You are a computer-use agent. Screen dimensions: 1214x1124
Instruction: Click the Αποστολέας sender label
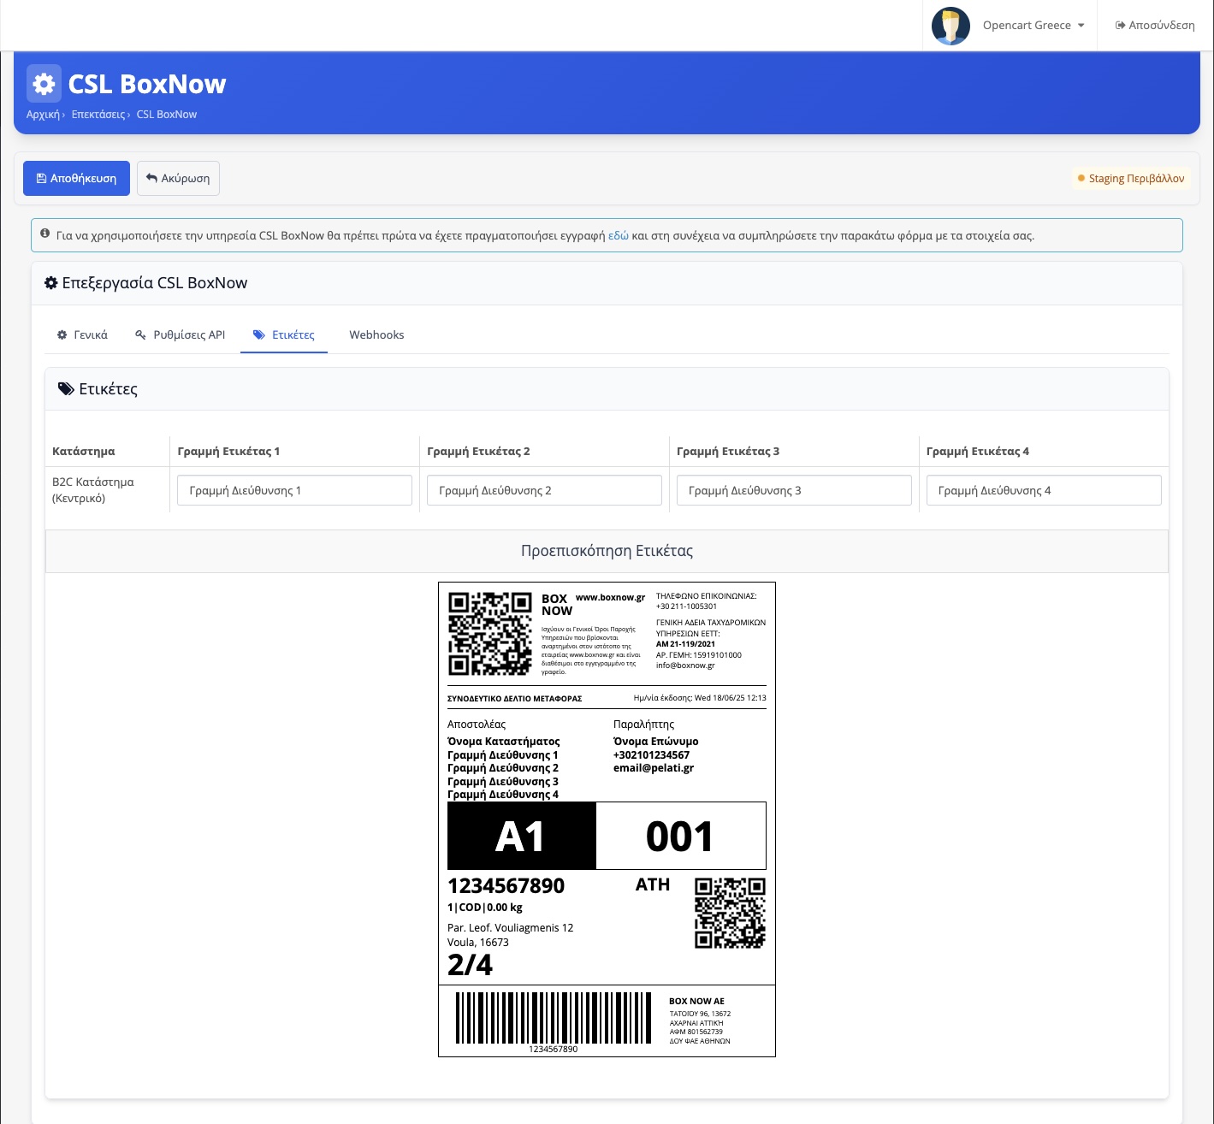click(x=477, y=725)
